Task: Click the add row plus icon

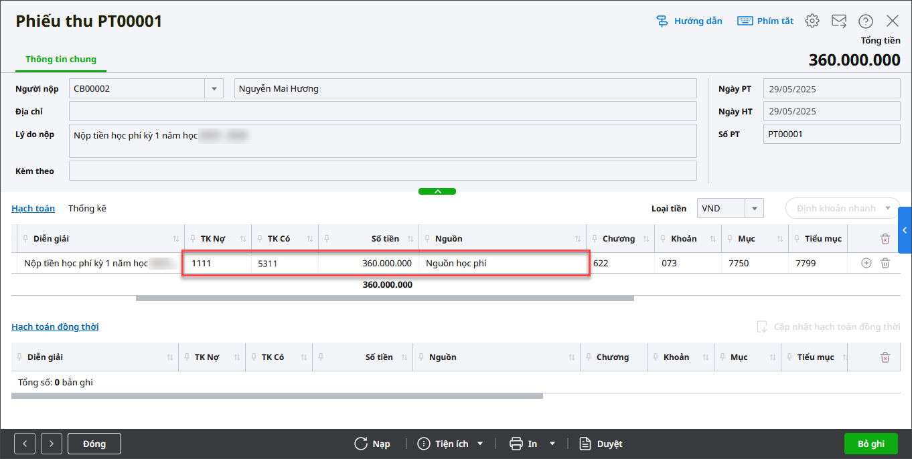Action: coord(866,264)
